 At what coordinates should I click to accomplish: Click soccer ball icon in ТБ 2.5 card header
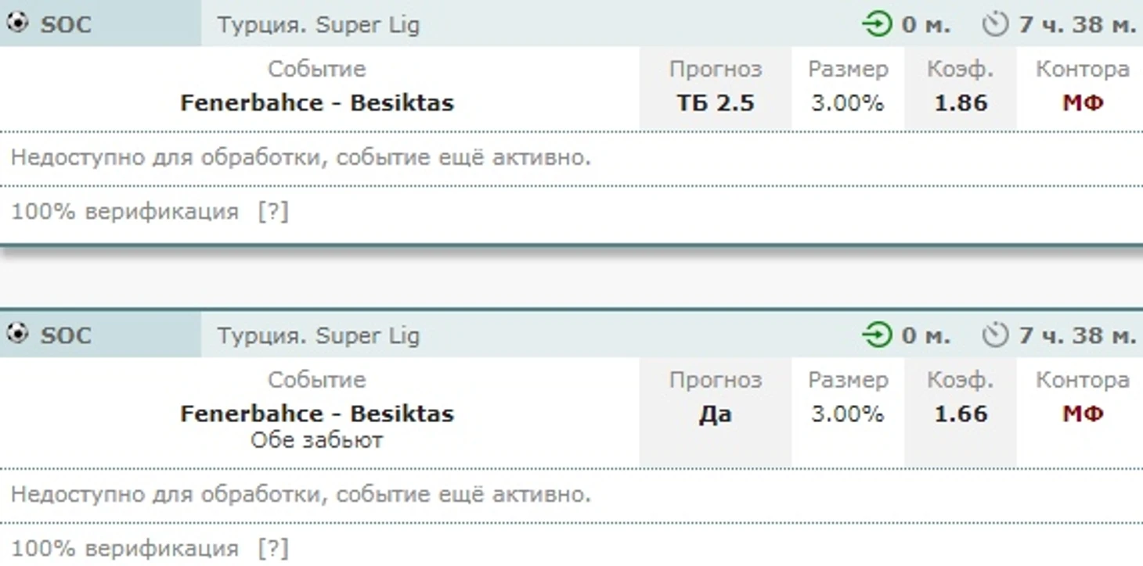[17, 23]
